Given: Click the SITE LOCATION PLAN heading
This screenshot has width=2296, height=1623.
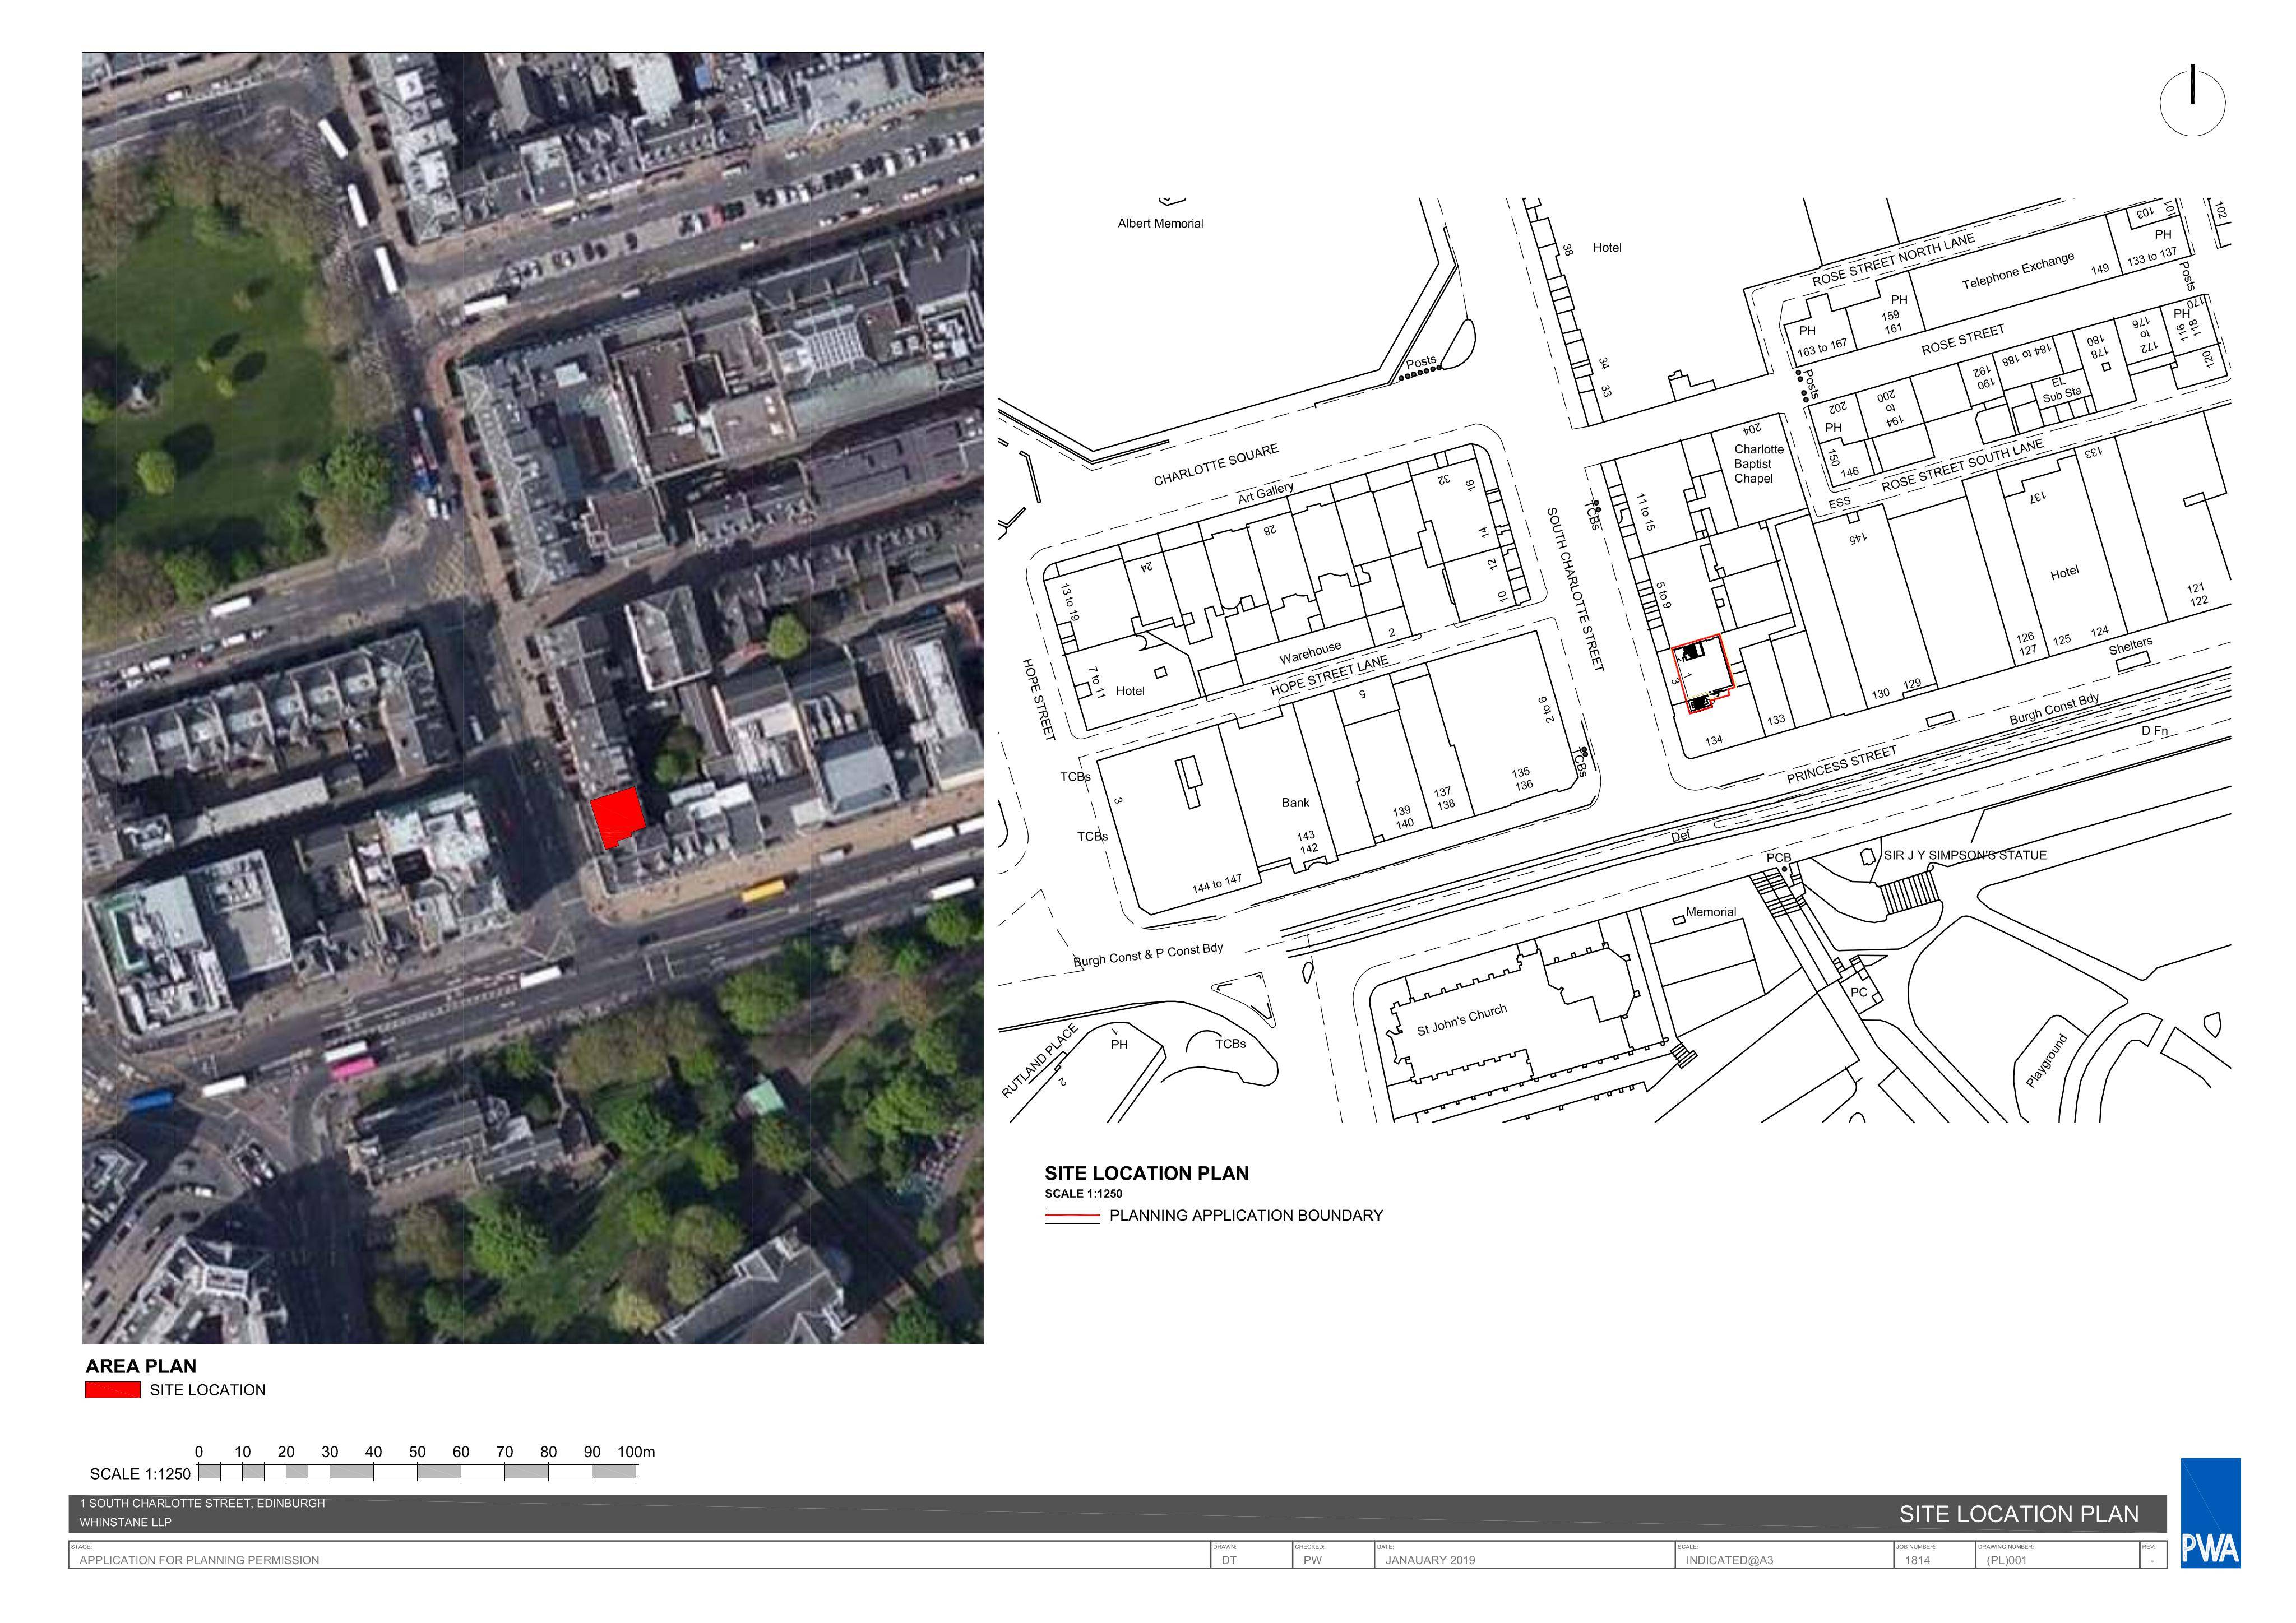Looking at the screenshot, I should (x=1146, y=1174).
